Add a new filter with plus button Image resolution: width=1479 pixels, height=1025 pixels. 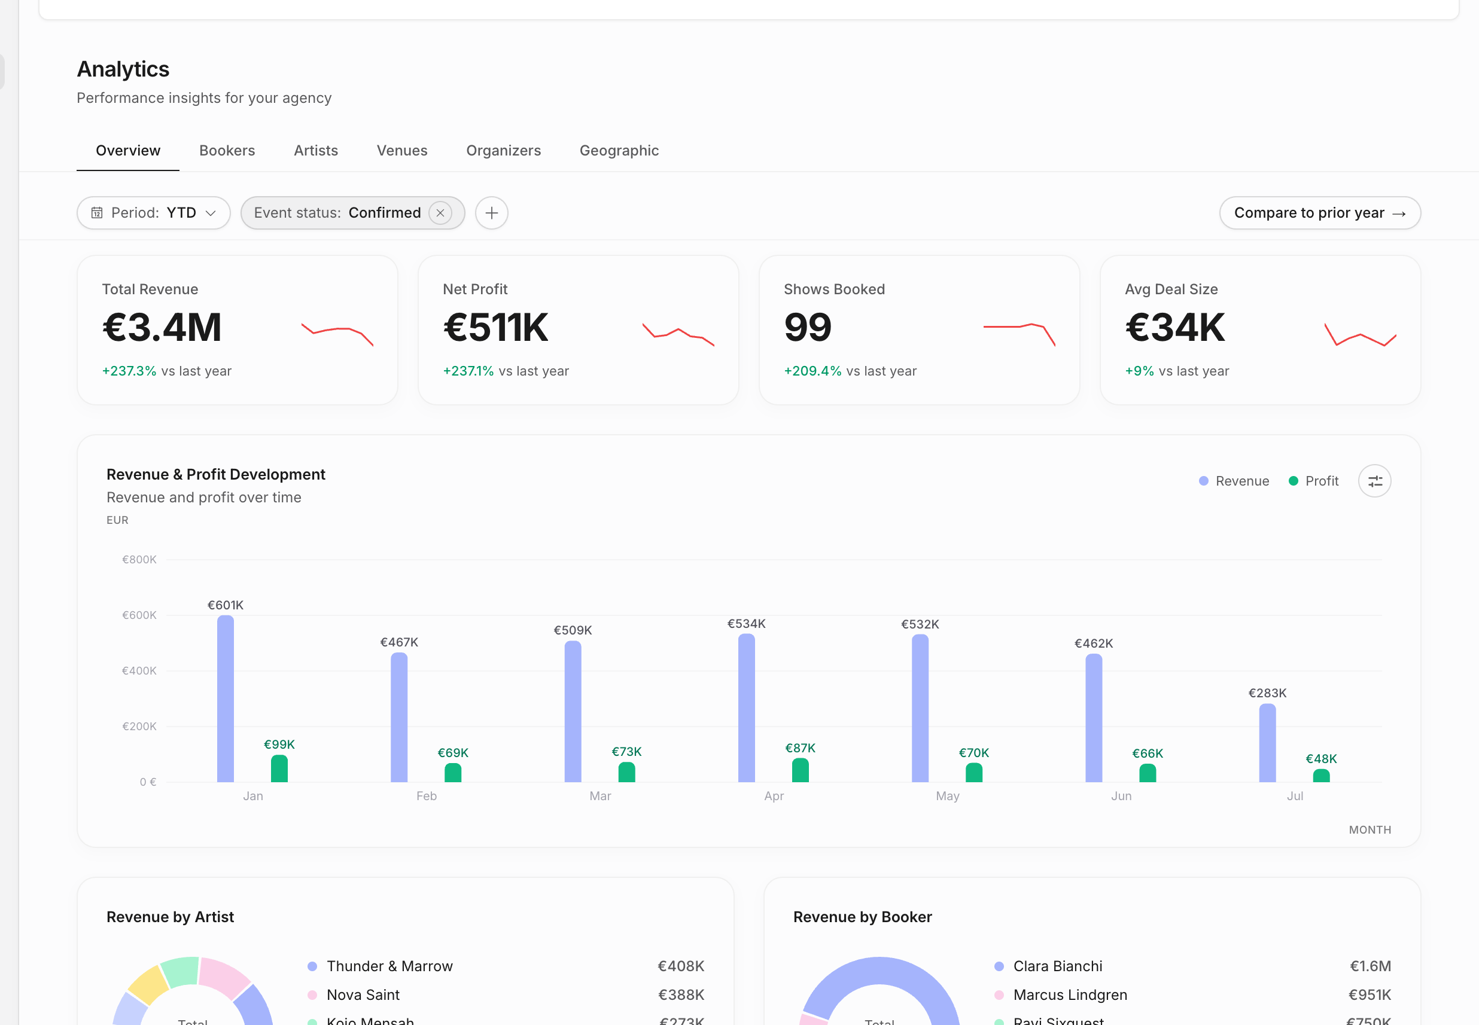[491, 212]
